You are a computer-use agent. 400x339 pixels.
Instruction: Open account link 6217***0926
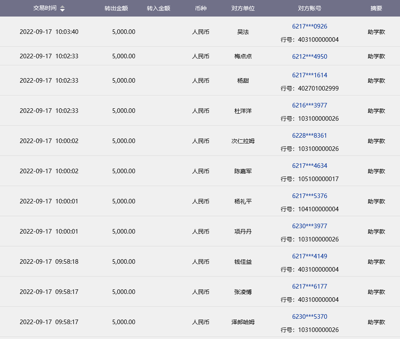pyautogui.click(x=310, y=26)
